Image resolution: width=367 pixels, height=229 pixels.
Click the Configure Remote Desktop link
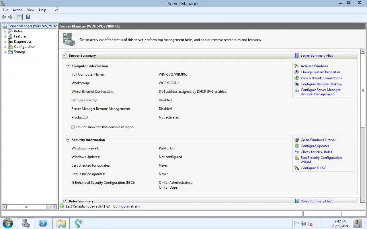(321, 84)
